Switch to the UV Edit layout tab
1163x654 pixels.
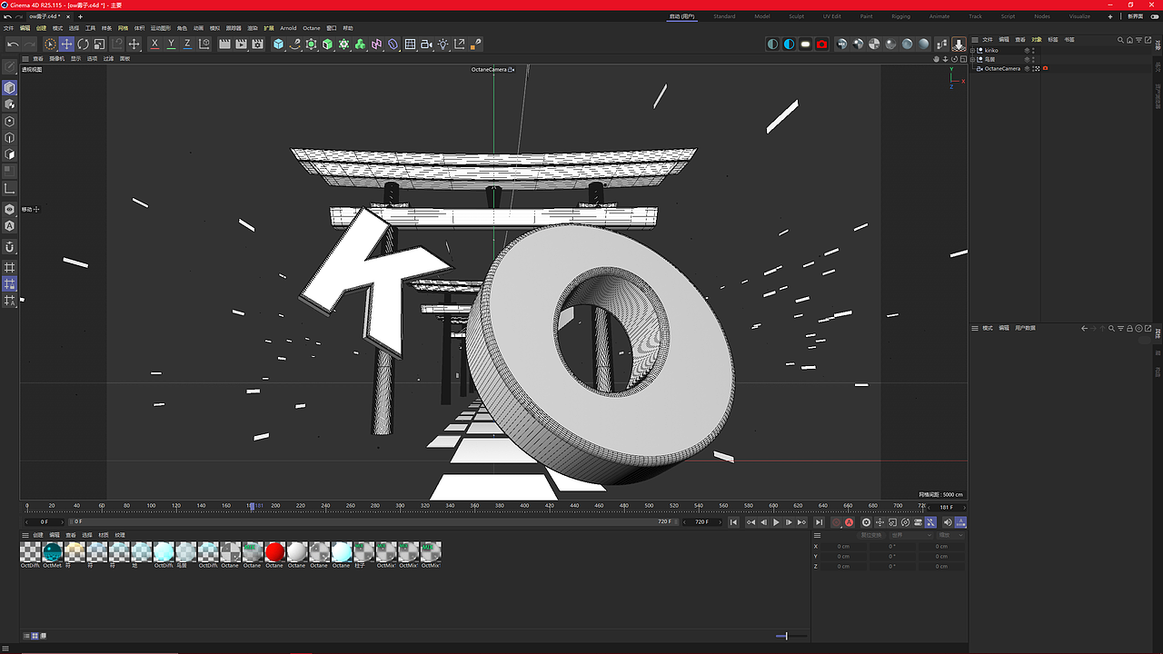(x=831, y=16)
